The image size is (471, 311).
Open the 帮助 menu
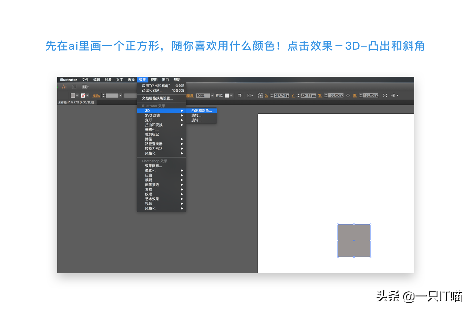tap(177, 80)
